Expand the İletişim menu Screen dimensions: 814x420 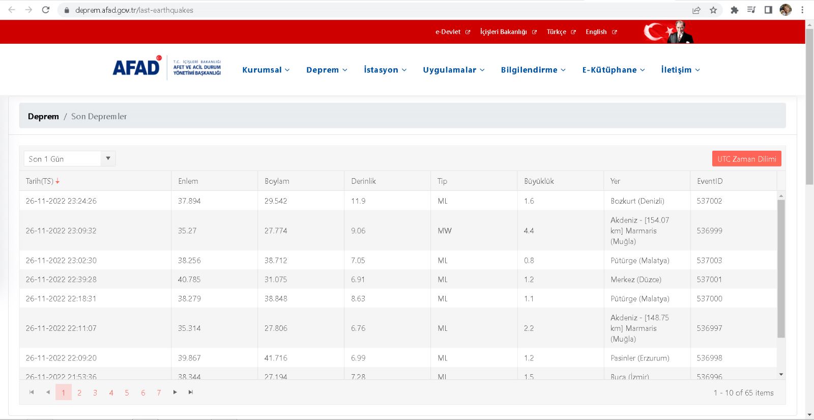[x=681, y=70]
